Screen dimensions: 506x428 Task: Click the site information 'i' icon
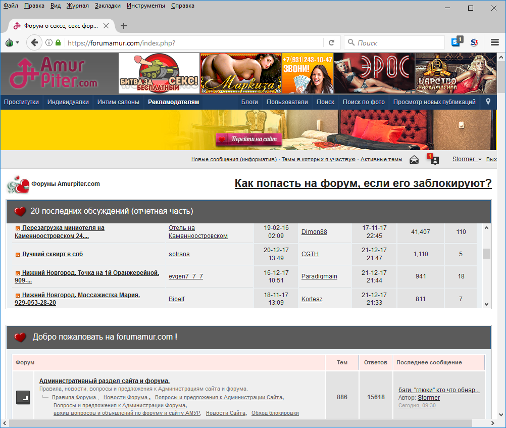coord(49,43)
